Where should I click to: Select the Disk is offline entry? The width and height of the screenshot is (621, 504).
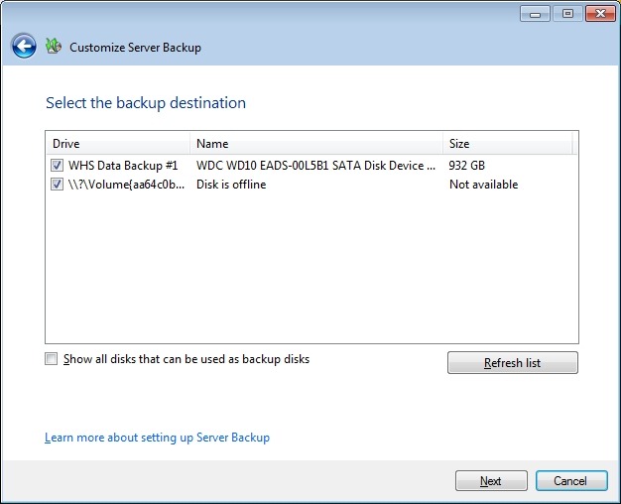[x=231, y=185]
